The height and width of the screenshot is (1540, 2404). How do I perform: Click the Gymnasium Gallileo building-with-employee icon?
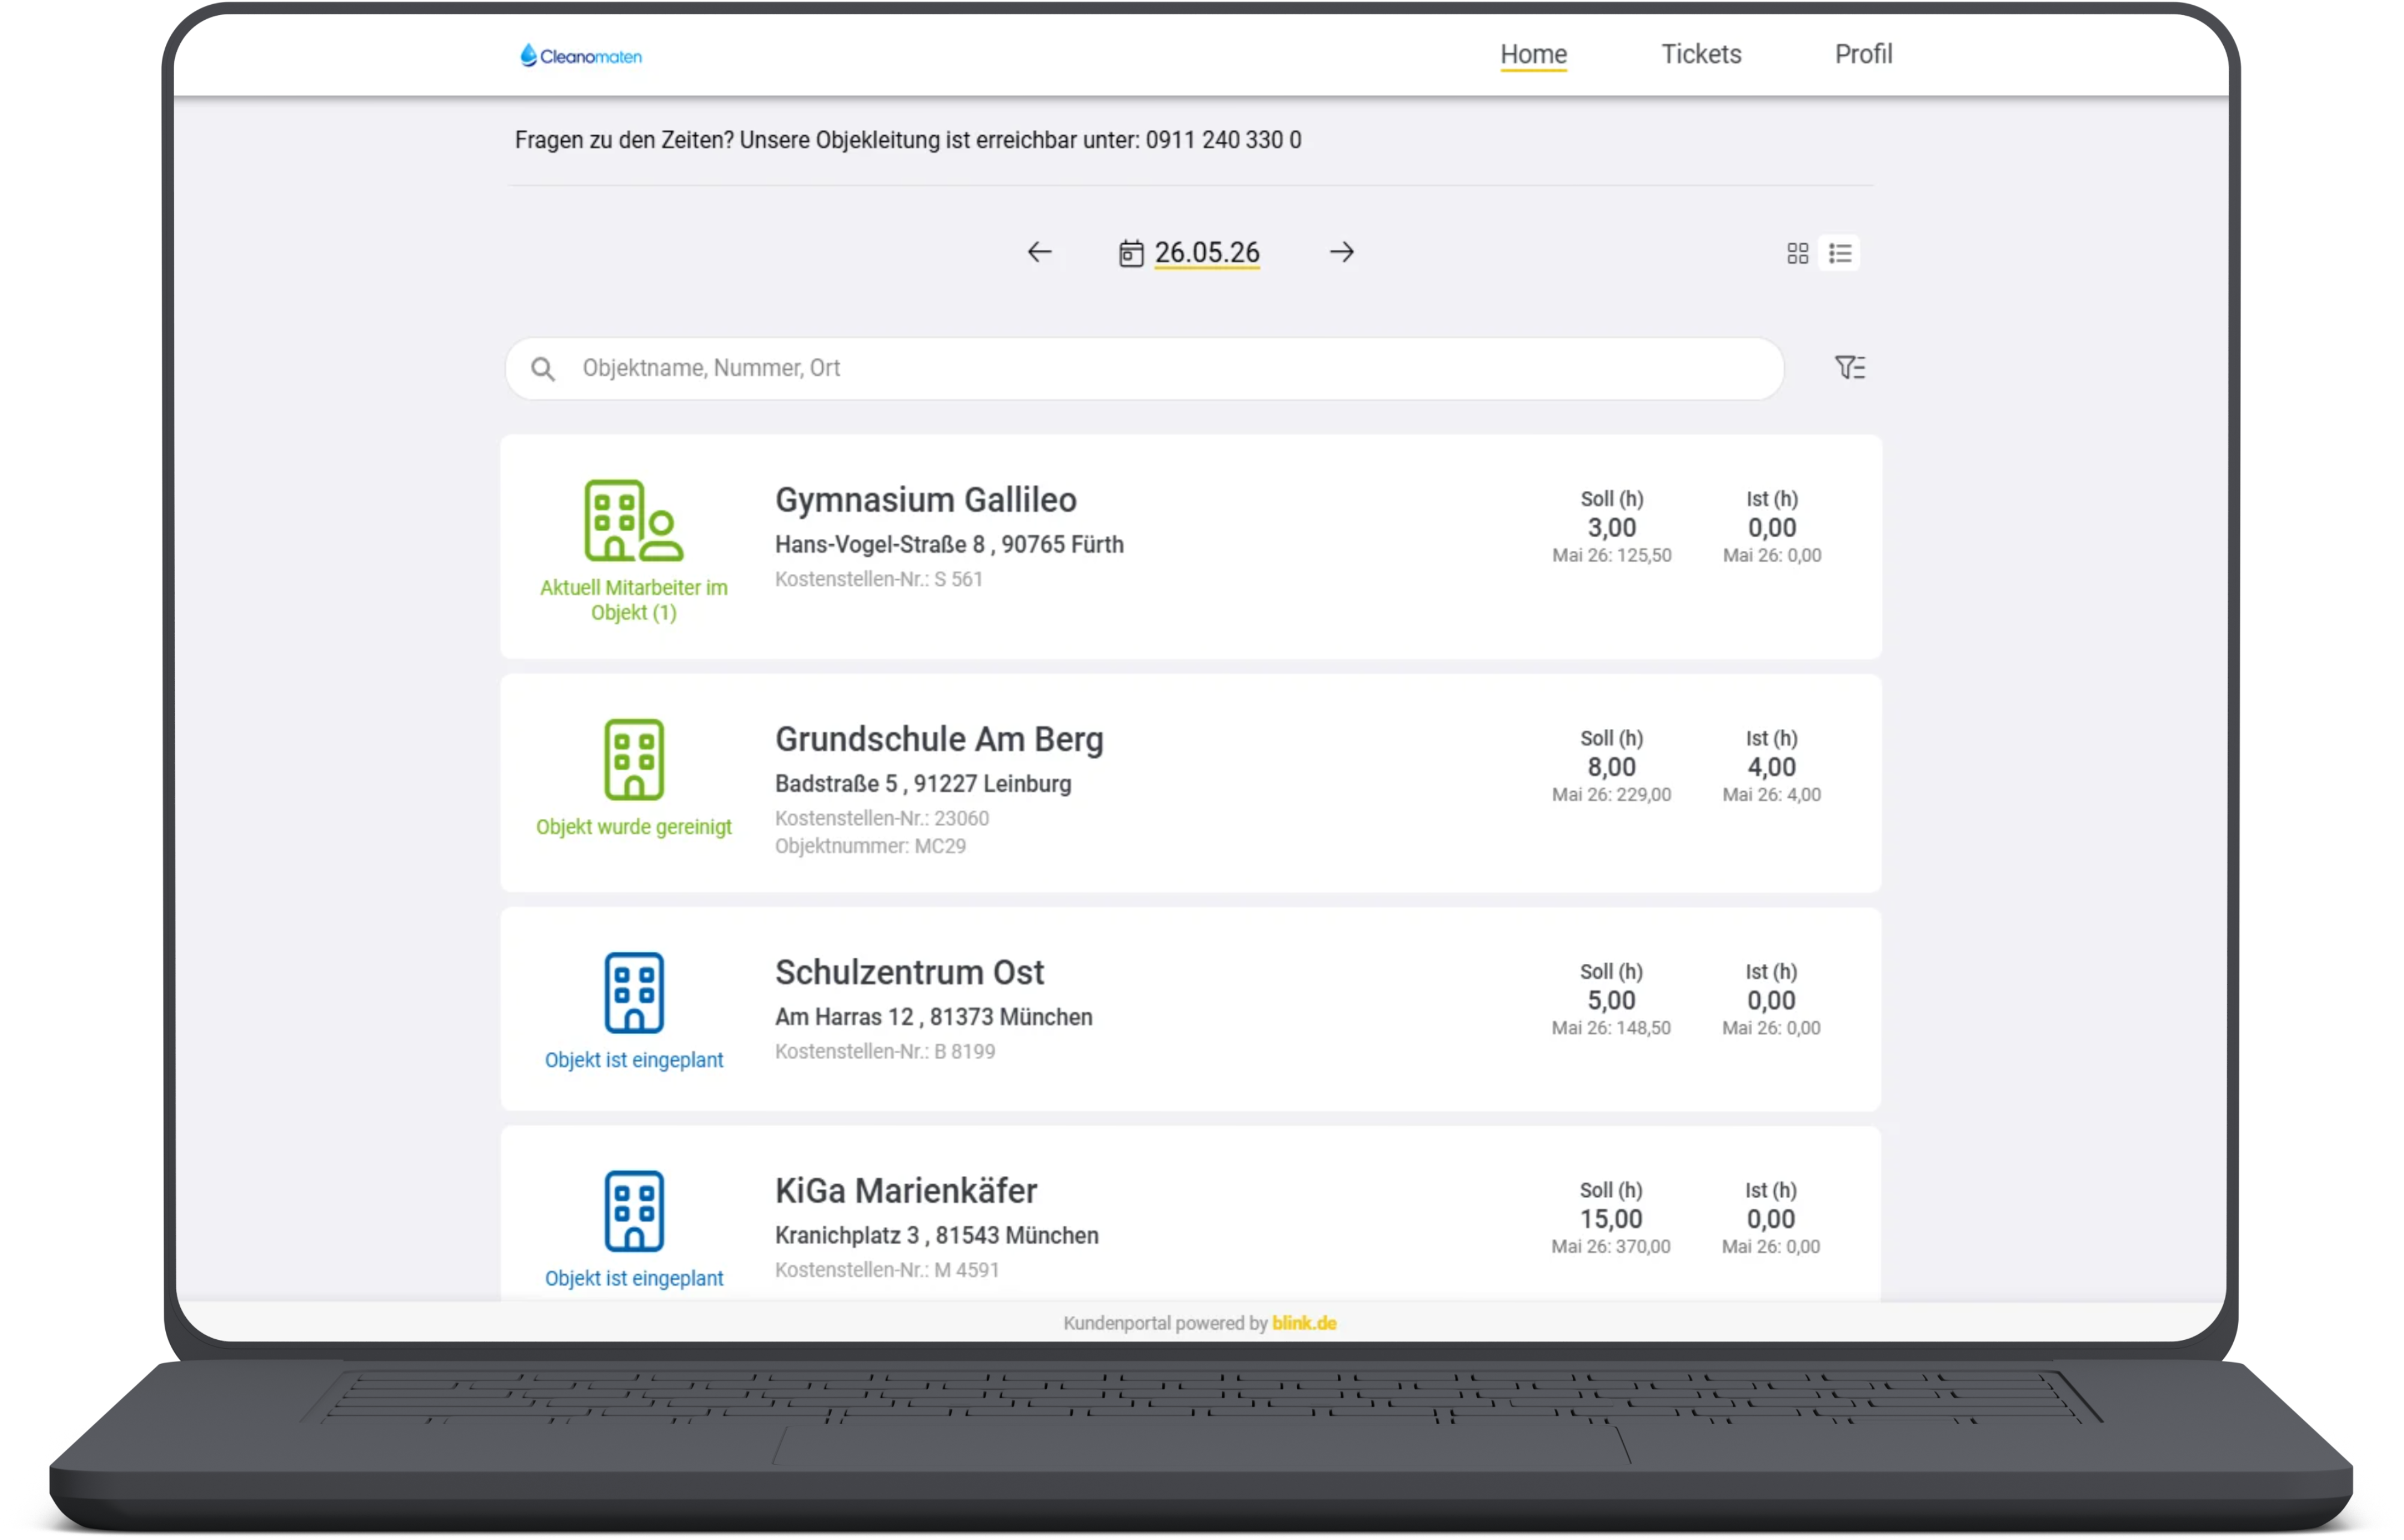point(634,520)
